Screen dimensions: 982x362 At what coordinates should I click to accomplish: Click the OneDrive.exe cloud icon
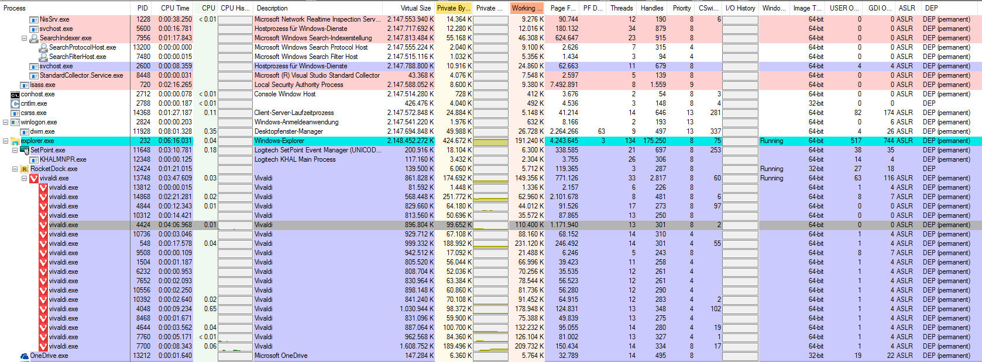[25, 356]
